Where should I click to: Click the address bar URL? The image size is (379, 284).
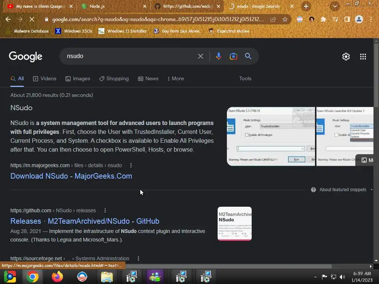[x=158, y=19]
